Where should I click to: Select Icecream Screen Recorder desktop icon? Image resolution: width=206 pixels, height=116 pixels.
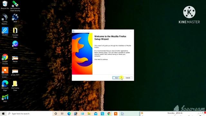tap(5, 72)
